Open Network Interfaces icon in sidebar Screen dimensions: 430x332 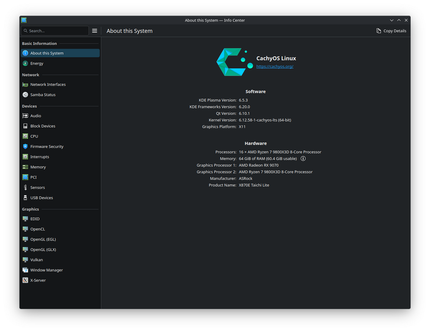25,85
